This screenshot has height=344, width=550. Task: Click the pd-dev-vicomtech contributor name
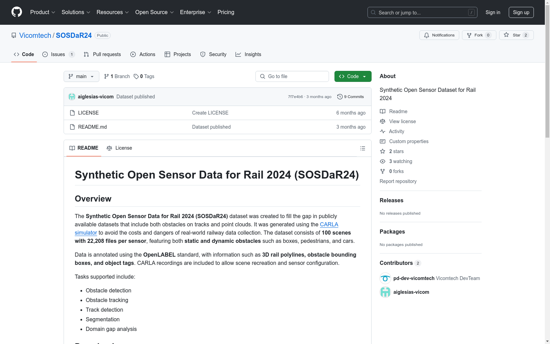click(x=414, y=278)
